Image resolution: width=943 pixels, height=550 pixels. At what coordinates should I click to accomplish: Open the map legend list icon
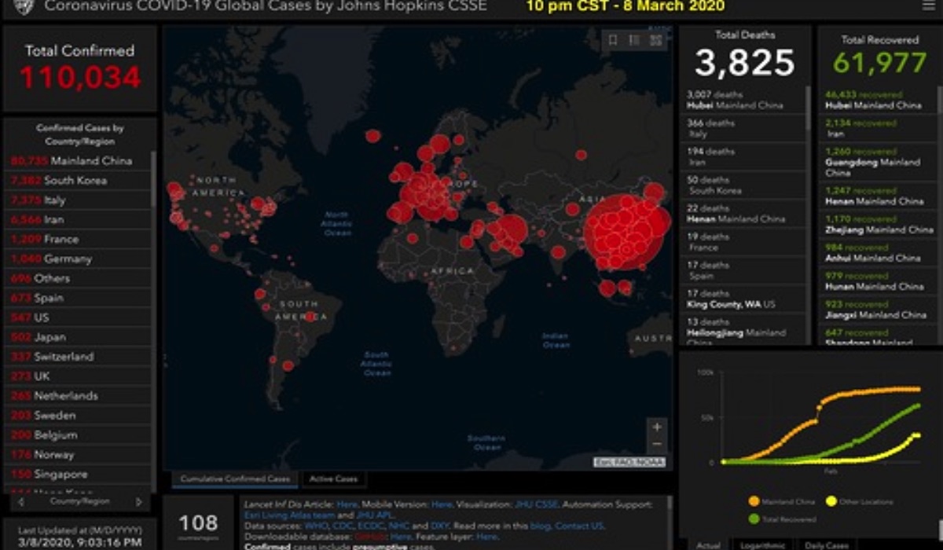coord(634,41)
